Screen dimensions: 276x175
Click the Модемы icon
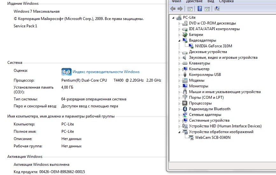(185, 80)
